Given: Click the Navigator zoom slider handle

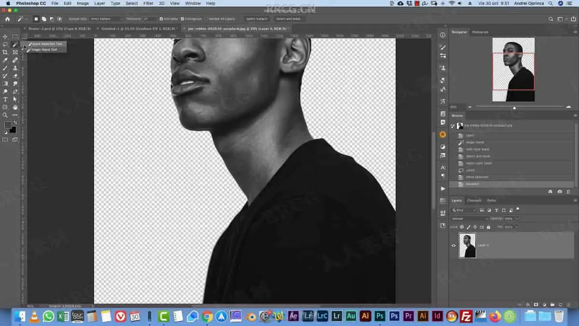Looking at the screenshot, I should pyautogui.click(x=514, y=107).
